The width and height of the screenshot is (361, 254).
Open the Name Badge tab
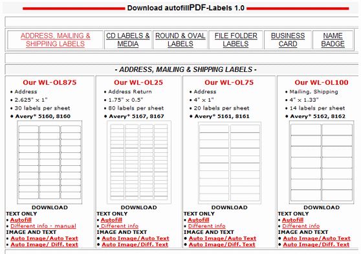pyautogui.click(x=333, y=40)
